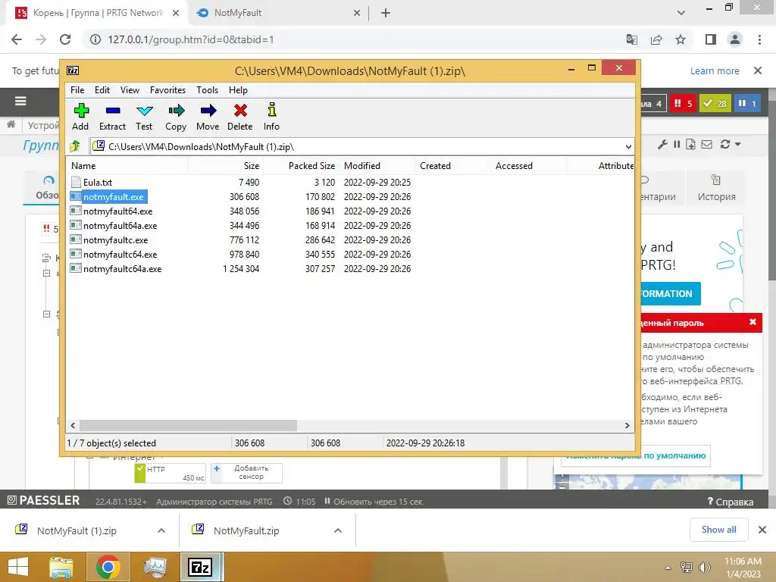This screenshot has height=582, width=776.
Task: Open the Chrome profile avatar
Action: click(x=735, y=39)
